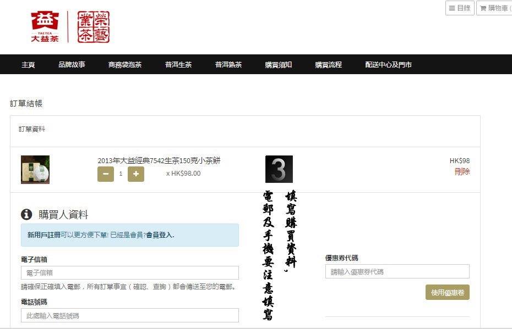Click 會員登入 link
The width and height of the screenshot is (512, 329).
pyautogui.click(x=159, y=235)
